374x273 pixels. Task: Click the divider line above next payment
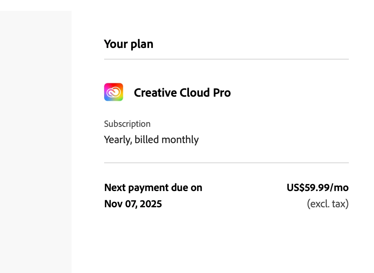[x=226, y=163]
